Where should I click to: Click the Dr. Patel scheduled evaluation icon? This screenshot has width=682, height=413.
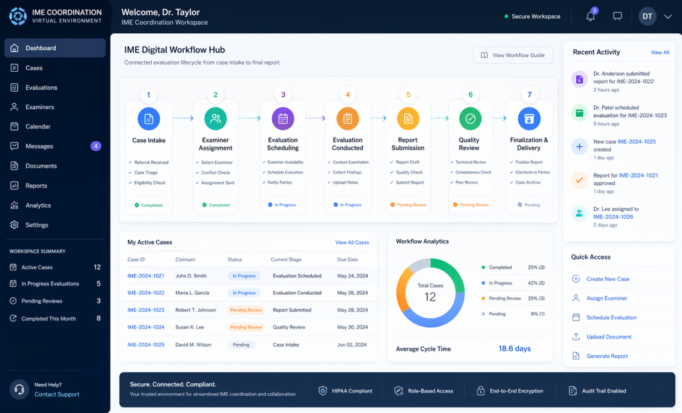click(x=579, y=113)
